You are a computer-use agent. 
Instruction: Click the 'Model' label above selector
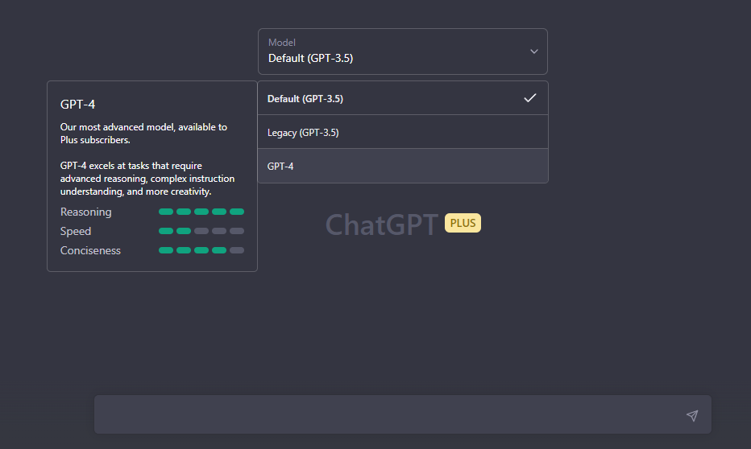(x=282, y=43)
